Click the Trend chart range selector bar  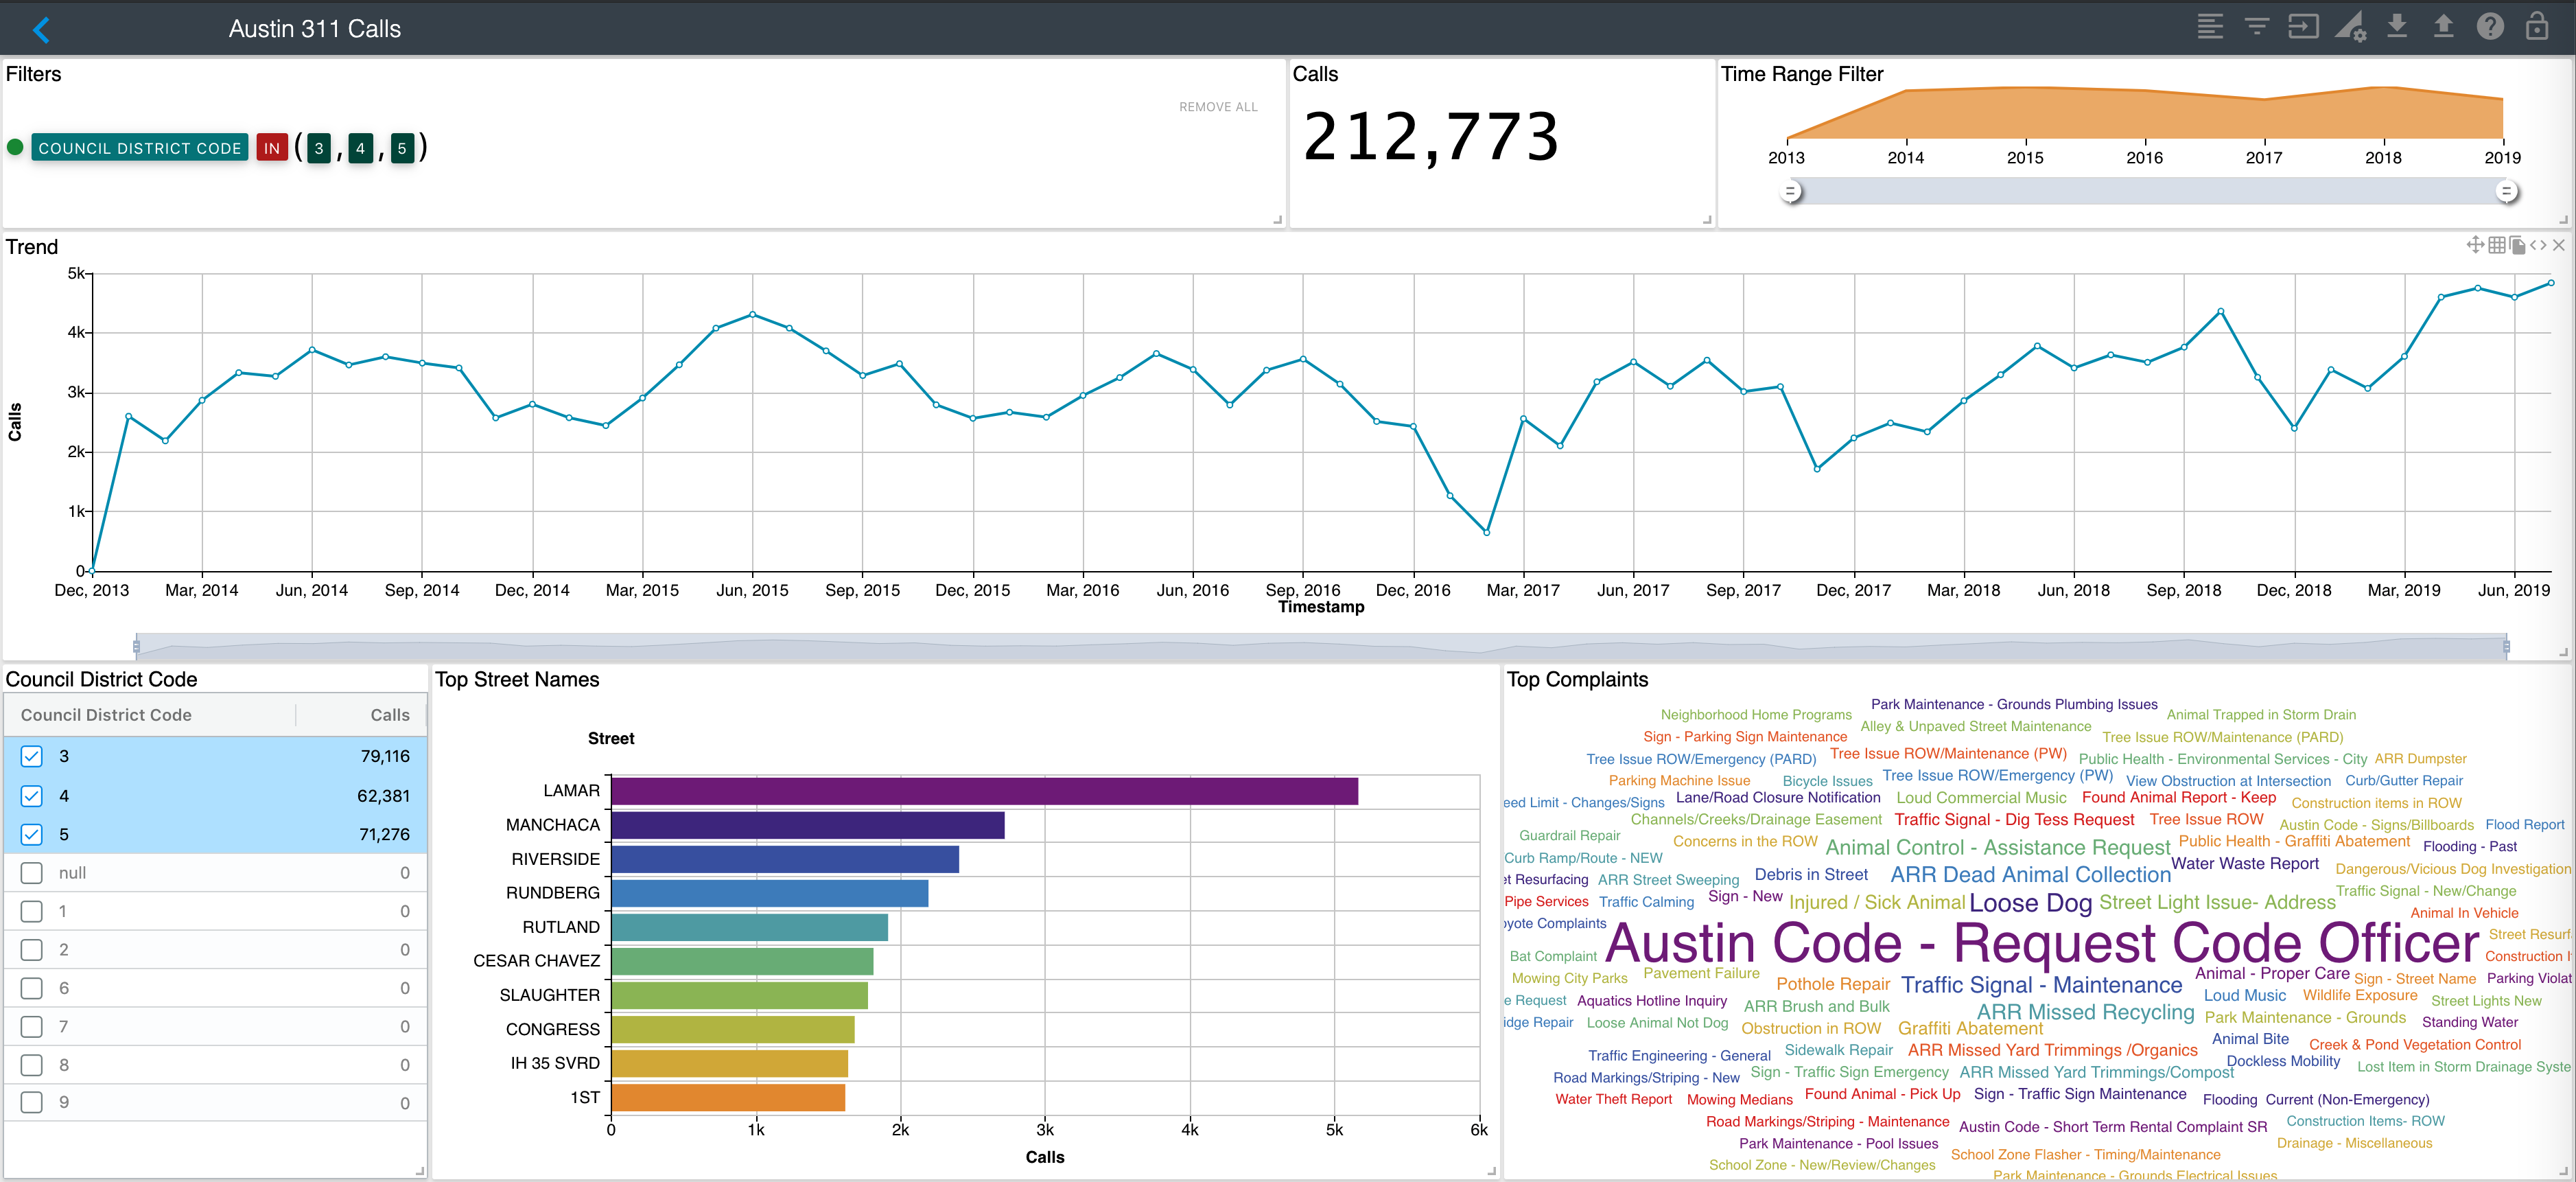tap(1321, 646)
